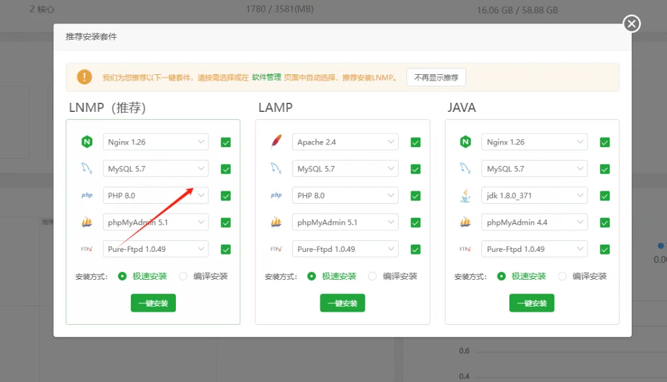Open PHP 8.0 version dropdown in LNMP

[156, 195]
